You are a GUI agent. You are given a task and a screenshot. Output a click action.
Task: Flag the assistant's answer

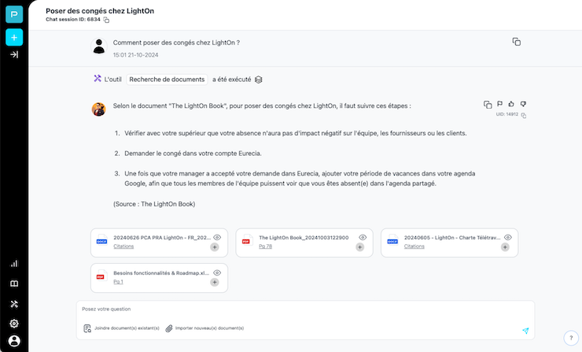pos(499,104)
